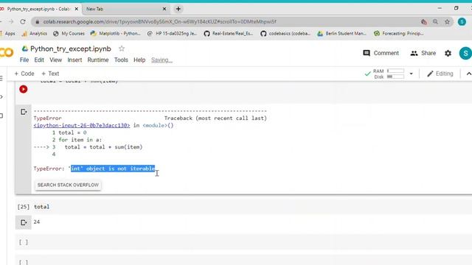The width and height of the screenshot is (472, 265).
Task: Add a new Code cell
Action: [24, 74]
